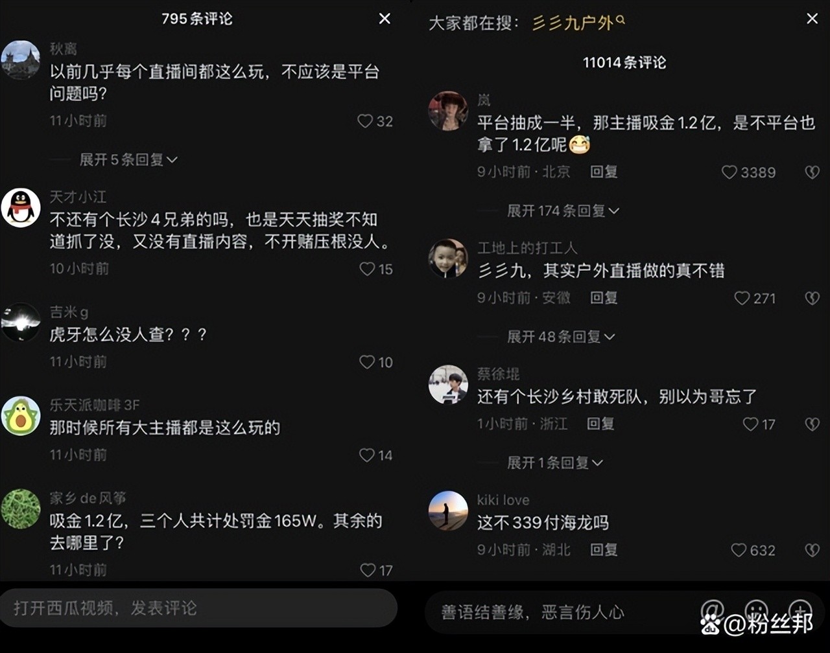This screenshot has width=830, height=653.
Task: Toggle dislike on 蔡徐坤's comment
Action: click(812, 424)
